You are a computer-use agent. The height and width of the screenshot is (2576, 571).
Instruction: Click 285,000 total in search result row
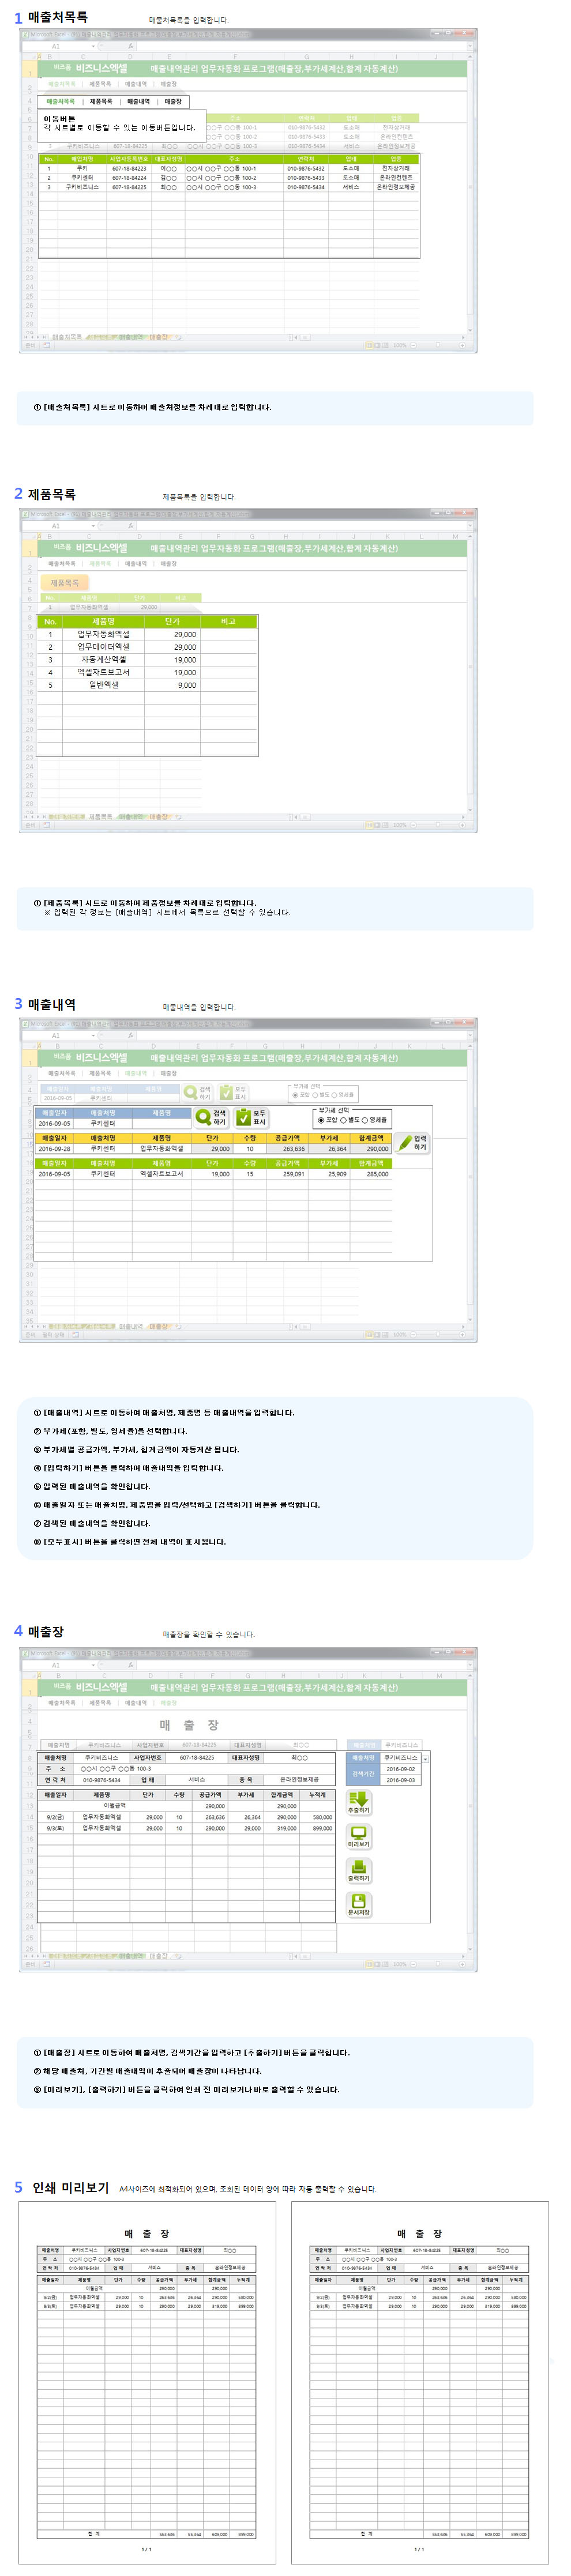372,1174
